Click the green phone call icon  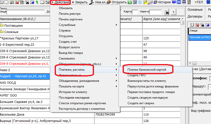coord(130,2)
